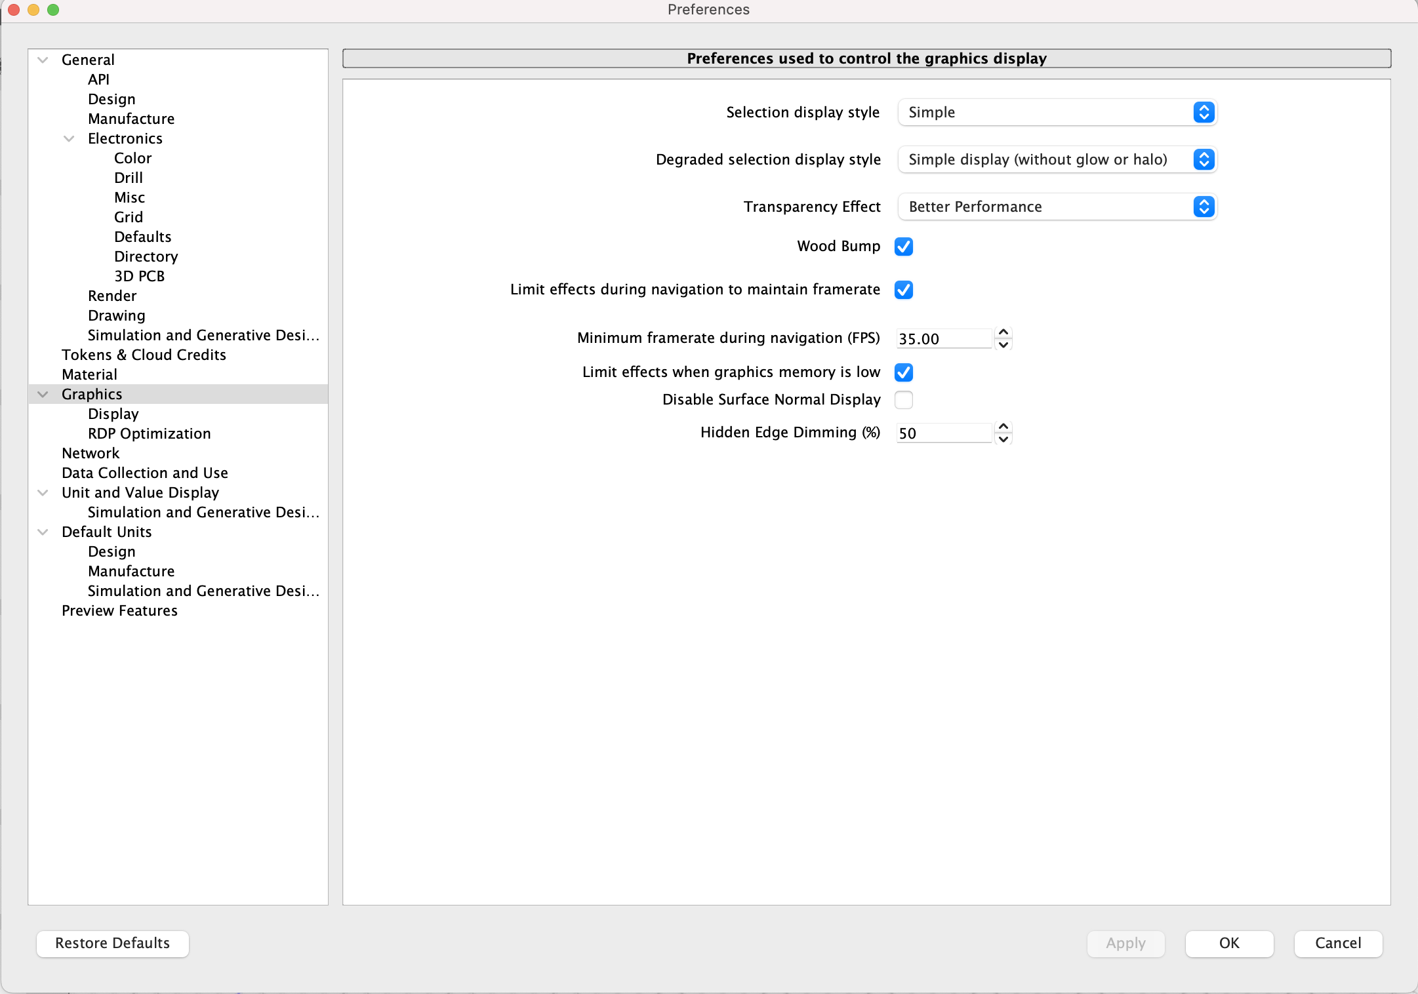Open the Transparency Effect dropdown
The height and width of the screenshot is (994, 1418).
click(1056, 207)
